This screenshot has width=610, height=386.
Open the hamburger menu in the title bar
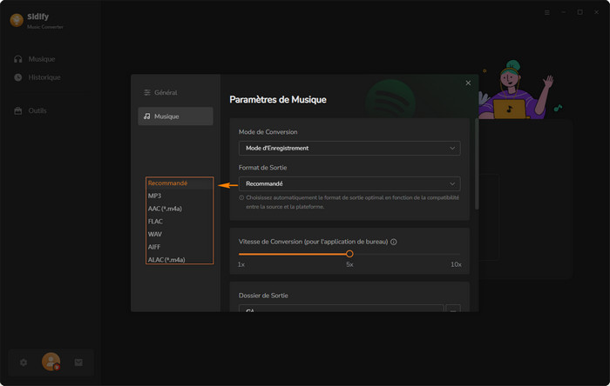[546, 12]
